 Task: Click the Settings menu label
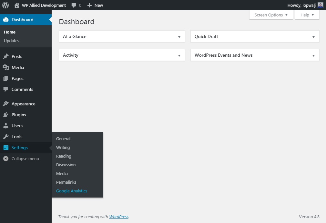20,148
